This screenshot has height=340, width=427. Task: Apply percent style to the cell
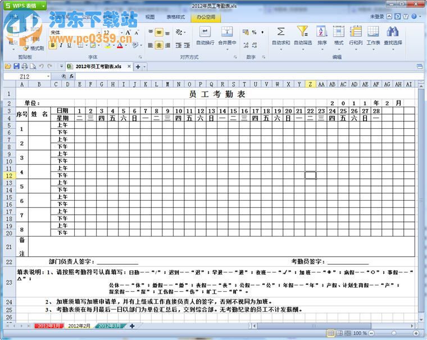[254, 32]
